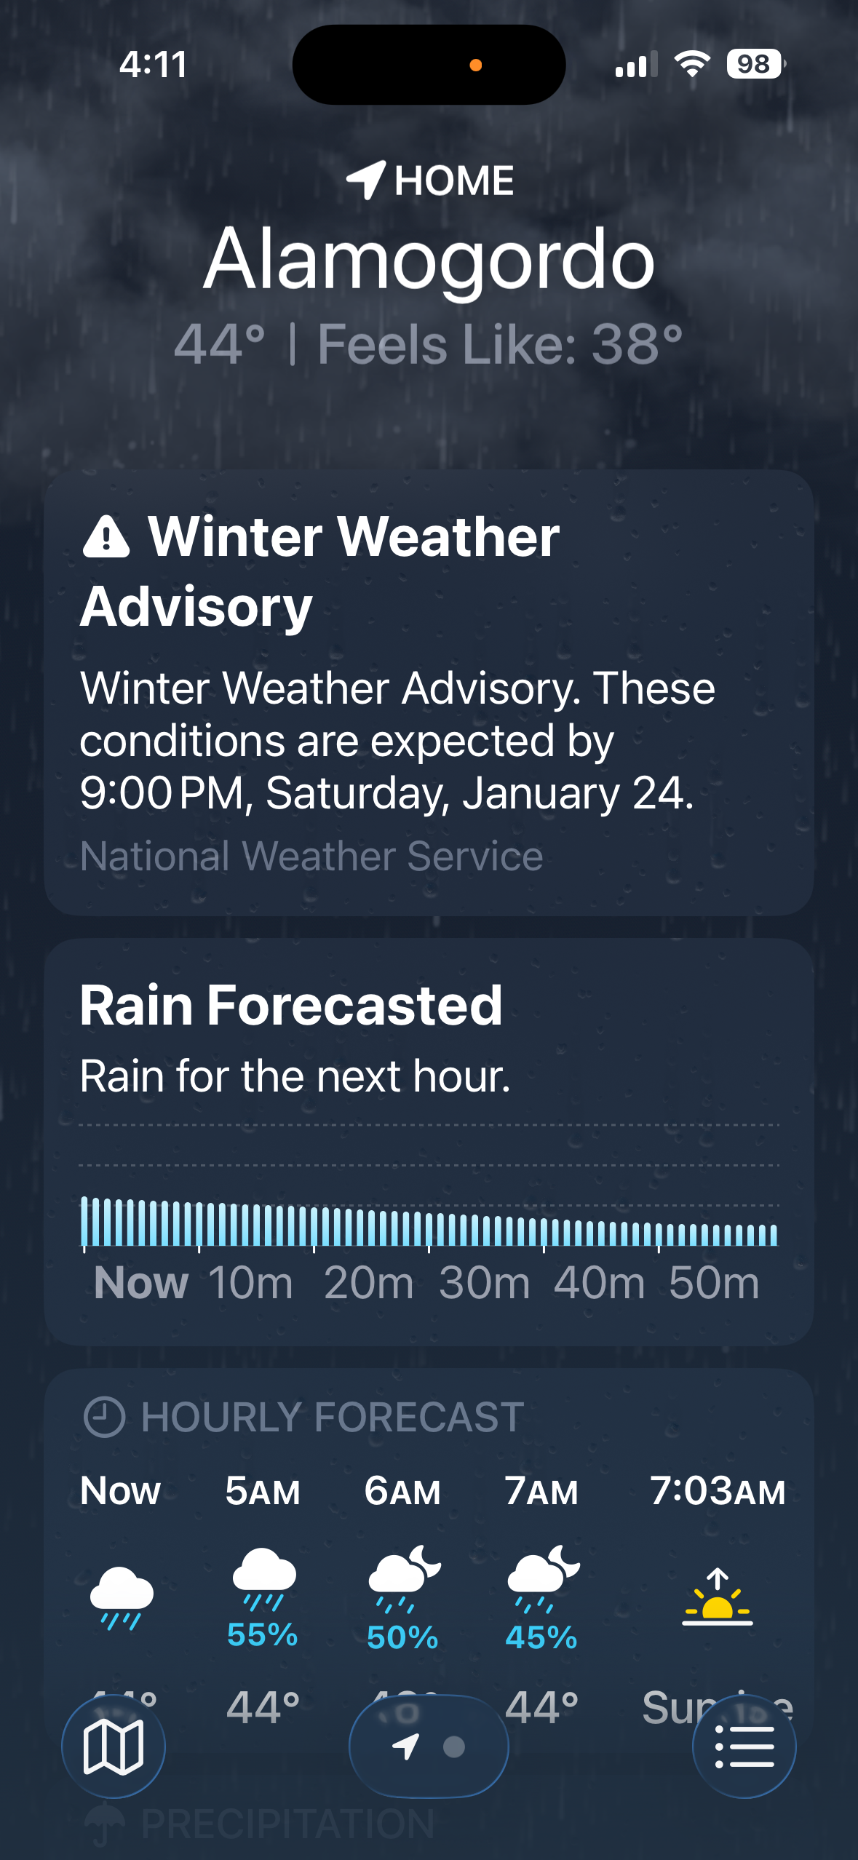858x1860 pixels.
Task: Tap the location page indicator pill
Action: coord(429,1746)
